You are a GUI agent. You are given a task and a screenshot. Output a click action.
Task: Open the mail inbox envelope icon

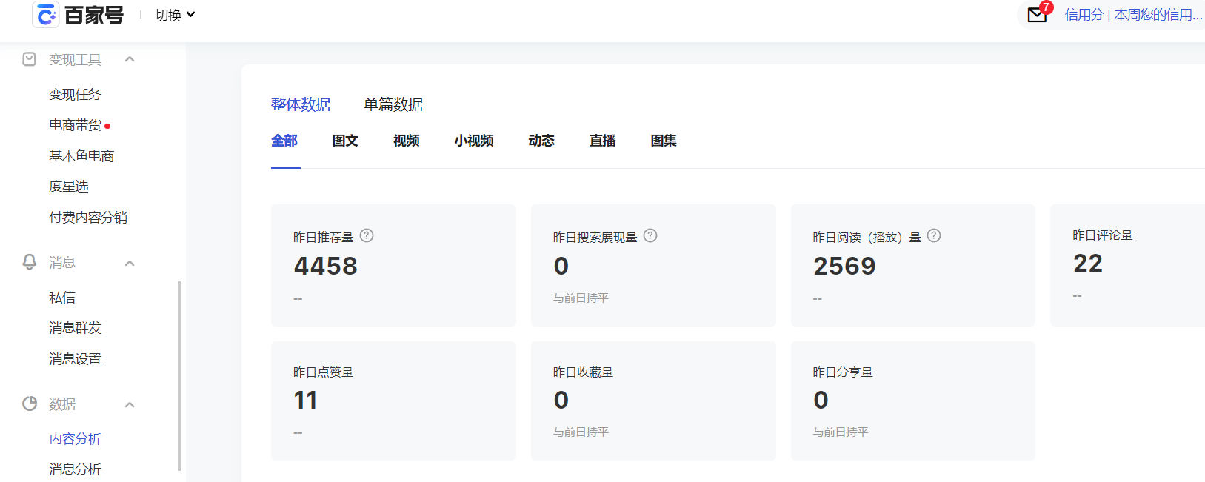[x=1037, y=15]
